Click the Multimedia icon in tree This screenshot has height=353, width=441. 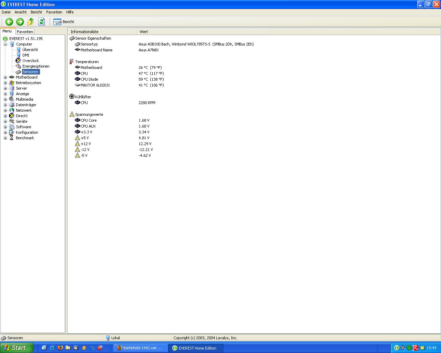(12, 99)
